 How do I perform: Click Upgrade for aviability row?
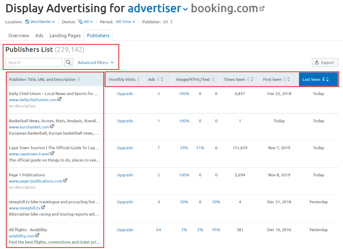point(125,230)
